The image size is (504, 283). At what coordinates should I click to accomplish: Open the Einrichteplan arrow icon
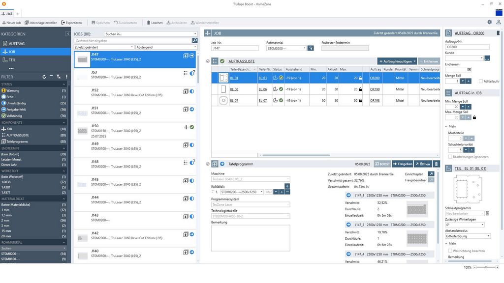coord(431,174)
